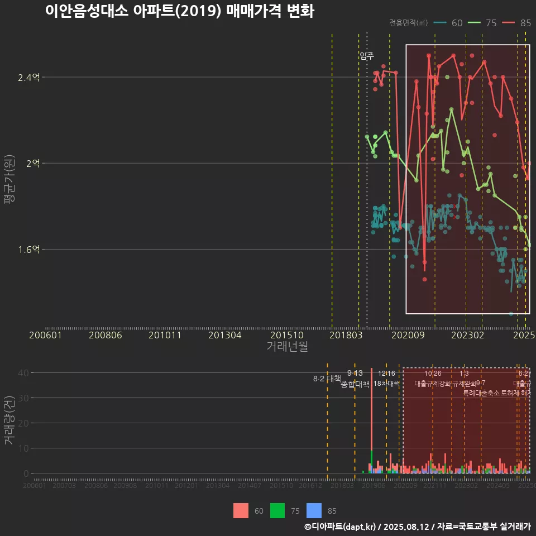Image resolution: width=536 pixels, height=536 pixels.
Task: Click 201011 on the price chart's x-axis
Action: [x=165, y=335]
